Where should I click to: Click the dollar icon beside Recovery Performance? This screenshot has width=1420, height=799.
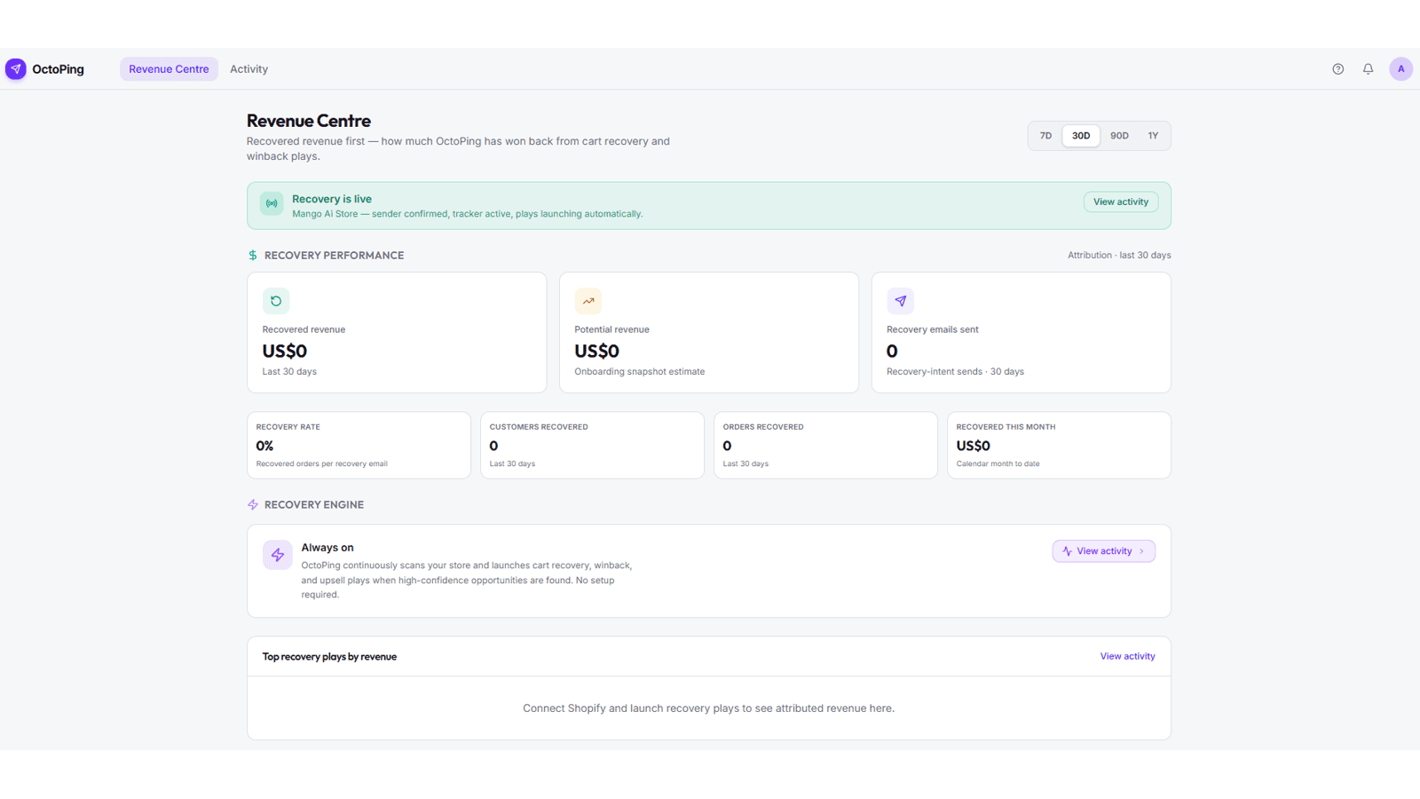click(253, 256)
